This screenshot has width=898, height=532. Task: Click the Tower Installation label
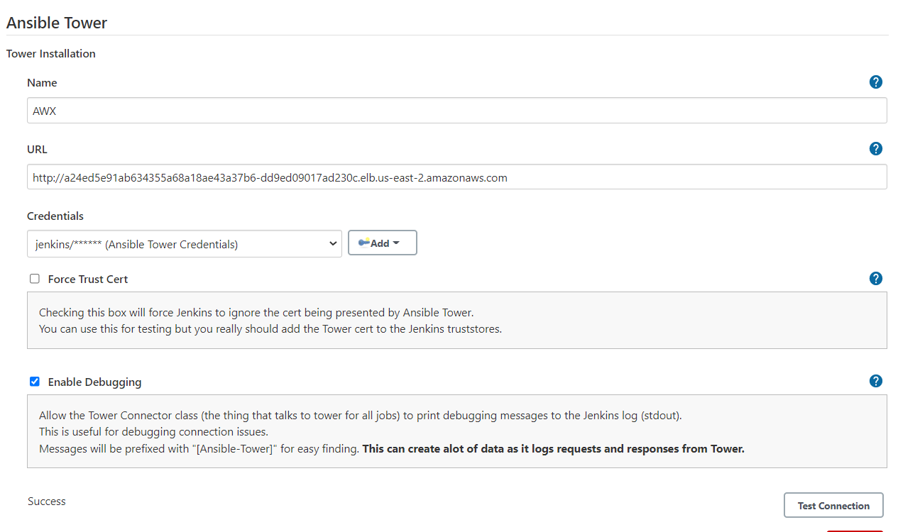pyautogui.click(x=51, y=54)
